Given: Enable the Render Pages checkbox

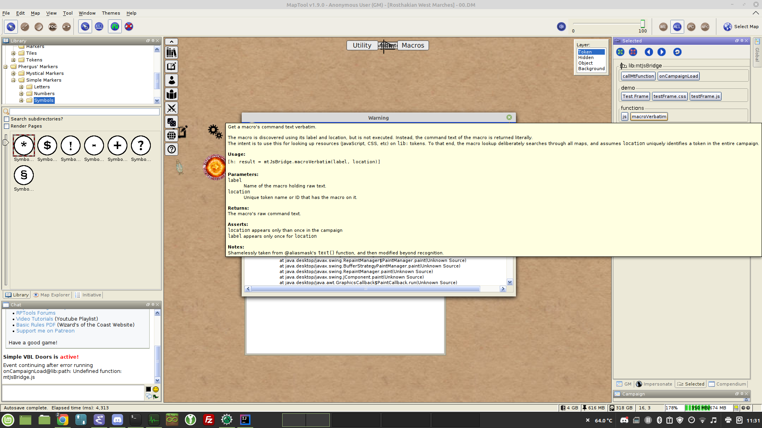Looking at the screenshot, I should tap(7, 126).
